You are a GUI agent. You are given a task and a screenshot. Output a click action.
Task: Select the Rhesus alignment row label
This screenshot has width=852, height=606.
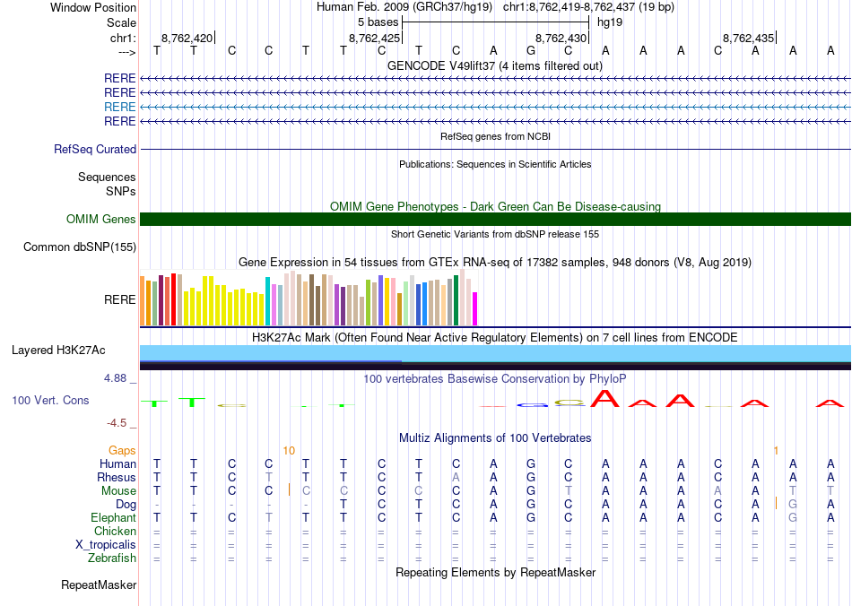tap(117, 477)
